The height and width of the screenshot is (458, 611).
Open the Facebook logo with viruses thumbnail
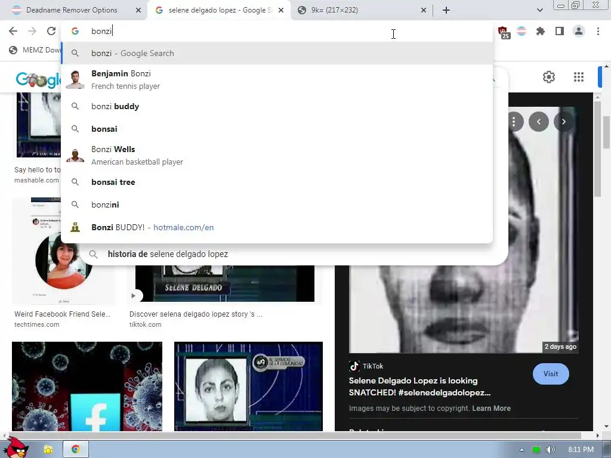87,386
